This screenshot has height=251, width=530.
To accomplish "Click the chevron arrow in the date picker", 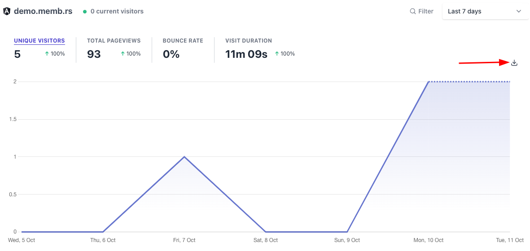I will (519, 11).
